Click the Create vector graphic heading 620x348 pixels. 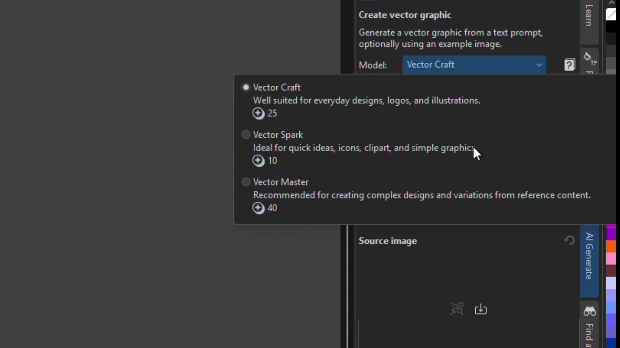pyautogui.click(x=405, y=15)
